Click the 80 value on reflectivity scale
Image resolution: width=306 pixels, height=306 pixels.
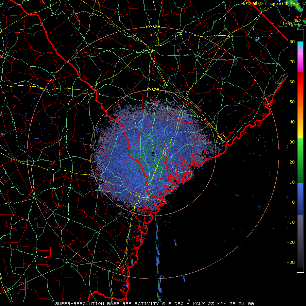pyautogui.click(x=292, y=42)
